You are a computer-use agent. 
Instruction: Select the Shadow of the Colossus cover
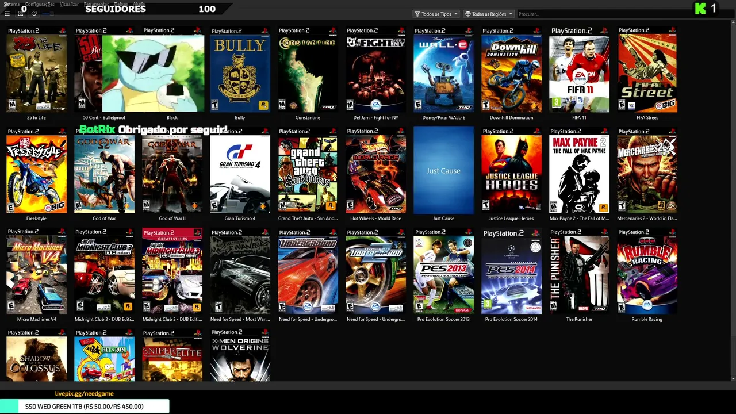(x=36, y=355)
